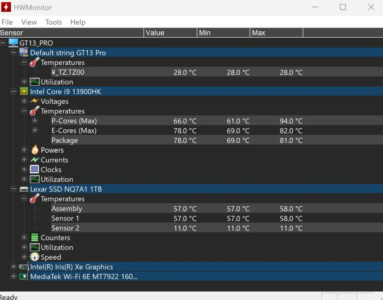Click the MediaTek Wi-Fi network card icon
The image size is (383, 300).
coord(23,276)
